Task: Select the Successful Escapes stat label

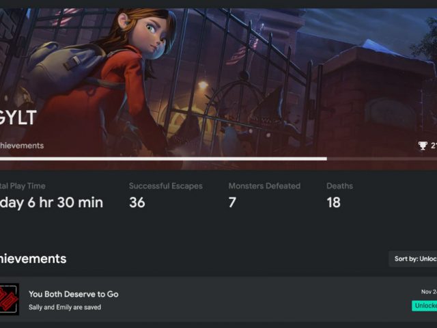Action: [x=165, y=186]
